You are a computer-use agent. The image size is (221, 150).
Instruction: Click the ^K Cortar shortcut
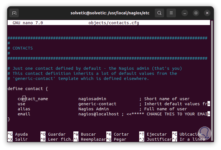[118, 134]
